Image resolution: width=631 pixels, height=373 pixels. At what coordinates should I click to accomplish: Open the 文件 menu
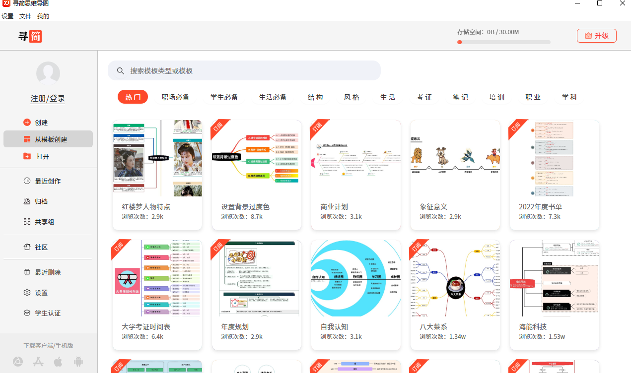pyautogui.click(x=25, y=16)
